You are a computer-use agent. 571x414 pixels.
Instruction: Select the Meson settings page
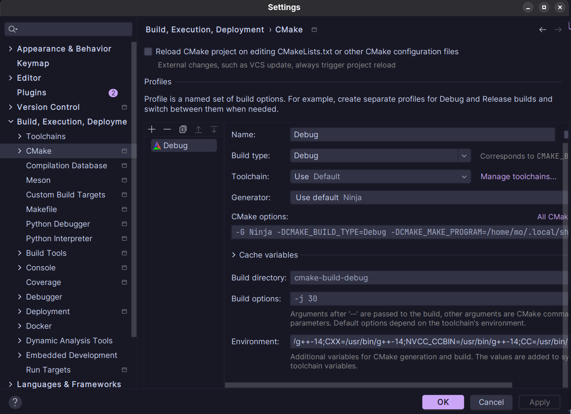[38, 180]
